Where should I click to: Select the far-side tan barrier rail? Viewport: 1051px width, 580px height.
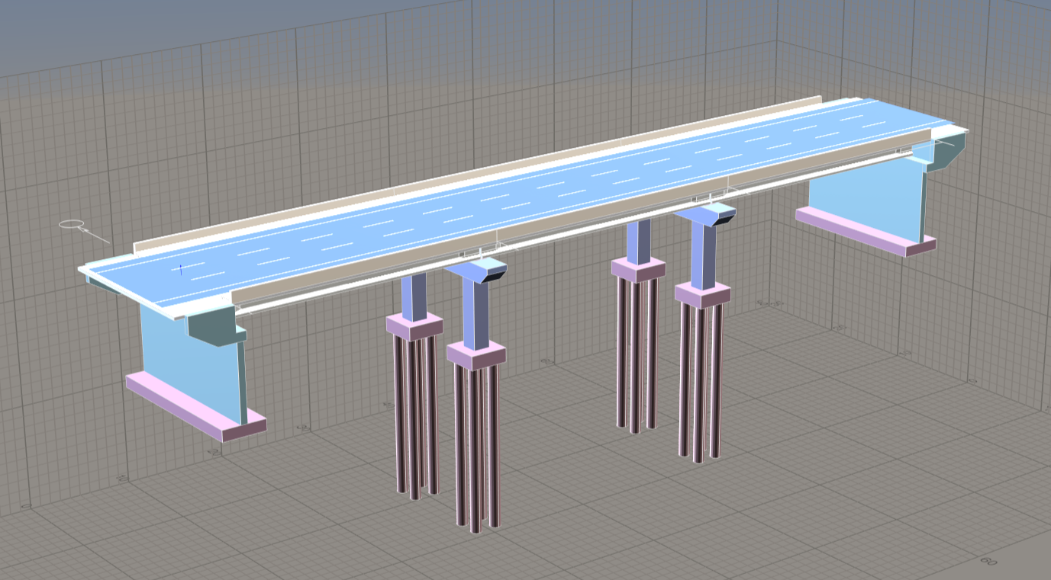pyautogui.click(x=458, y=175)
